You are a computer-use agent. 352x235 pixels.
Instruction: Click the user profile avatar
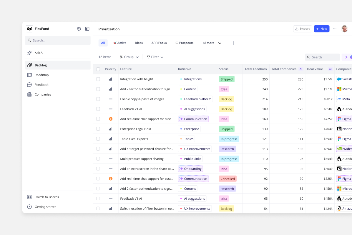tap(344, 29)
